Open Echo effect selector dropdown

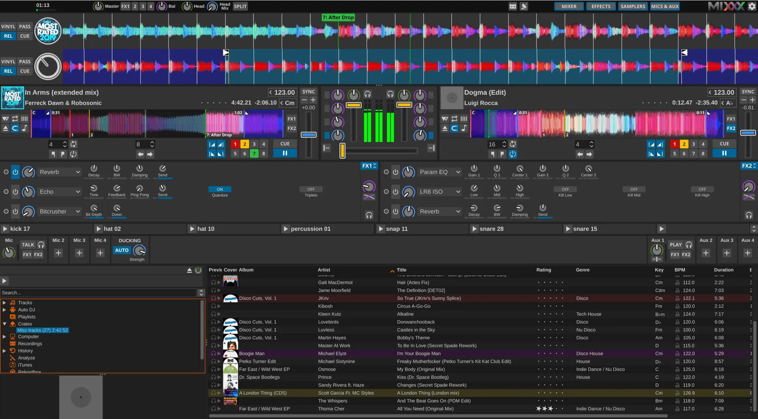point(59,192)
